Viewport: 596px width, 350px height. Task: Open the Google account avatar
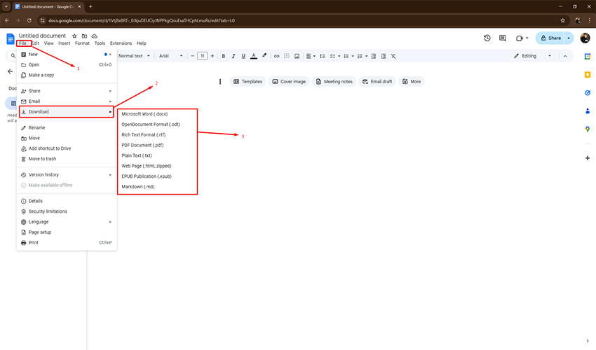tap(585, 38)
